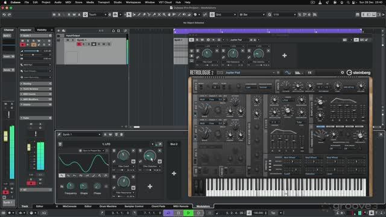Open Filter Distortion destination dropdown
This screenshot has height=217, width=386.
[150, 166]
